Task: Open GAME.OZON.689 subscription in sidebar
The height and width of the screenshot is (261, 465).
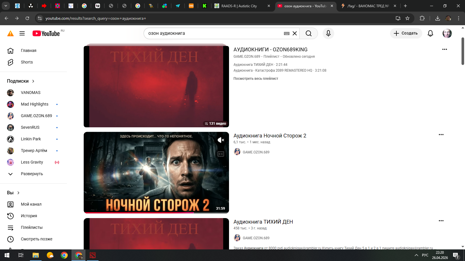Action: (x=36, y=116)
